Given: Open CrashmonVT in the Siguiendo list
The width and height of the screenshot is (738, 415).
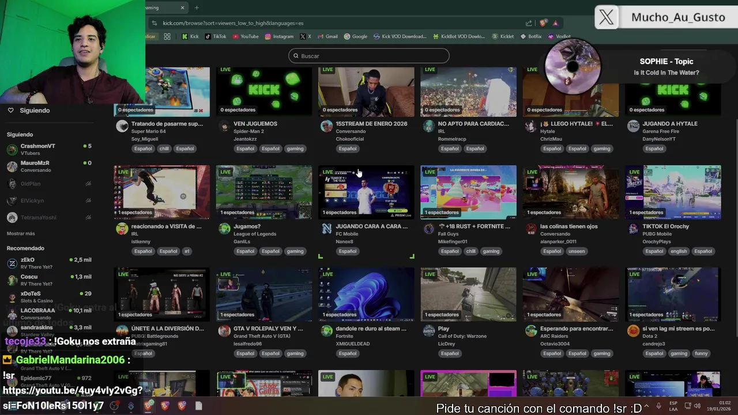Looking at the screenshot, I should click(x=48, y=149).
